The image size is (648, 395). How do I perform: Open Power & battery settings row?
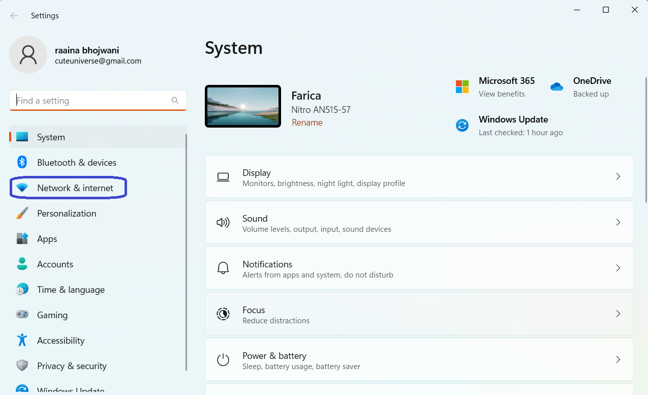(419, 359)
